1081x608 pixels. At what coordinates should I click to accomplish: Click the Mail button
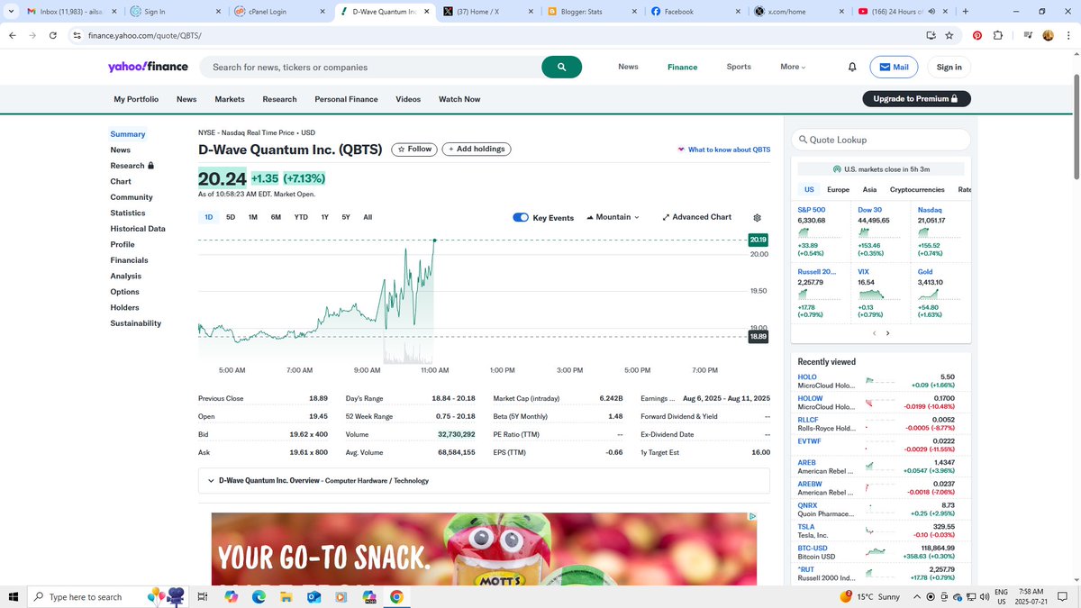tap(894, 67)
